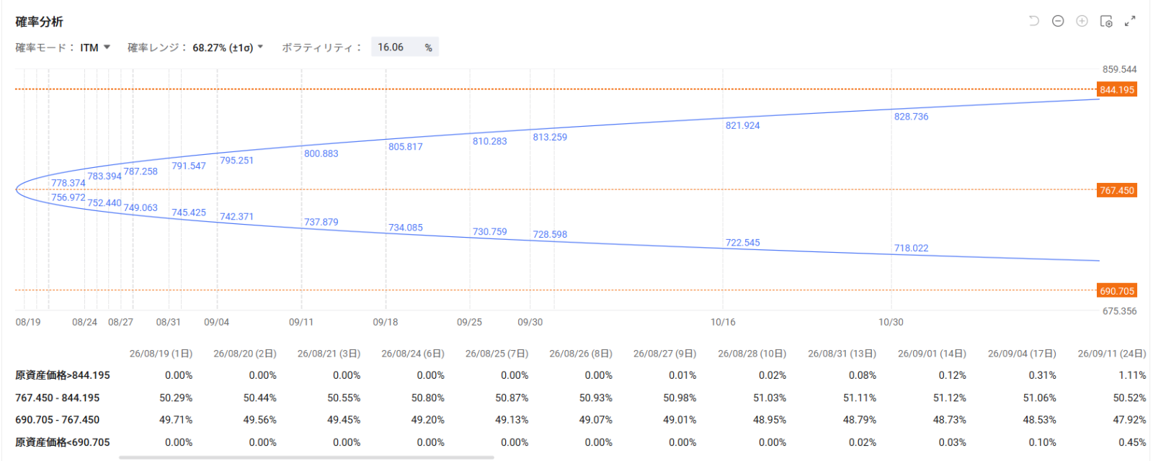The width and height of the screenshot is (1153, 461).
Task: Click row label 原資産価格>844.195
Action: (x=63, y=375)
